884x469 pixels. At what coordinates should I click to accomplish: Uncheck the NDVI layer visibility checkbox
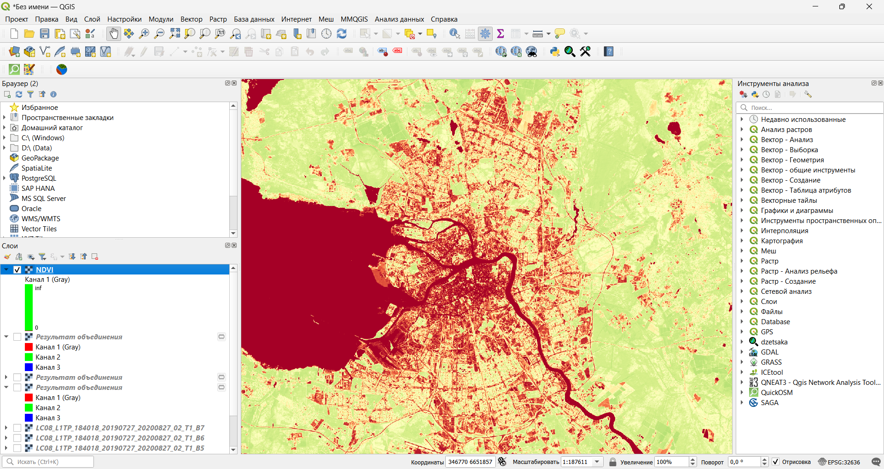(x=17, y=270)
